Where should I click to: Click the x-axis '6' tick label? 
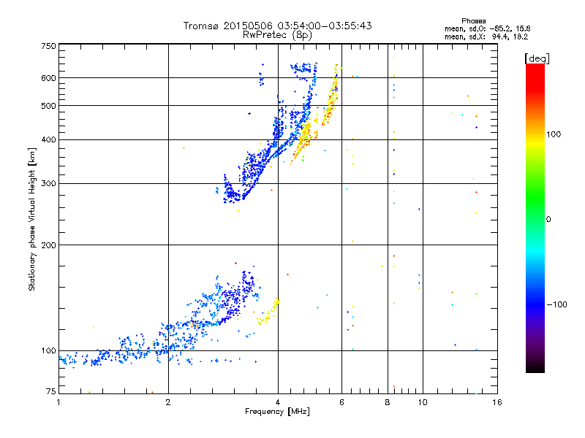(x=341, y=402)
